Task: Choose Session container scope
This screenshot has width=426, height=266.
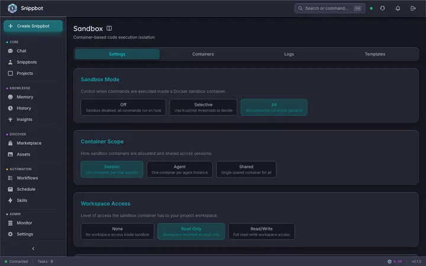Action: click(112, 170)
